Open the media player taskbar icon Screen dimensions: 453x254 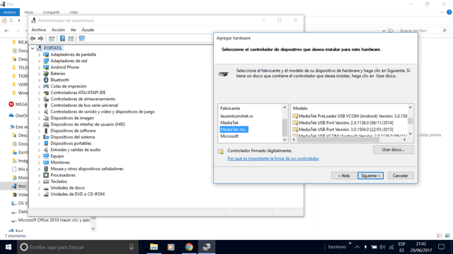point(171,247)
